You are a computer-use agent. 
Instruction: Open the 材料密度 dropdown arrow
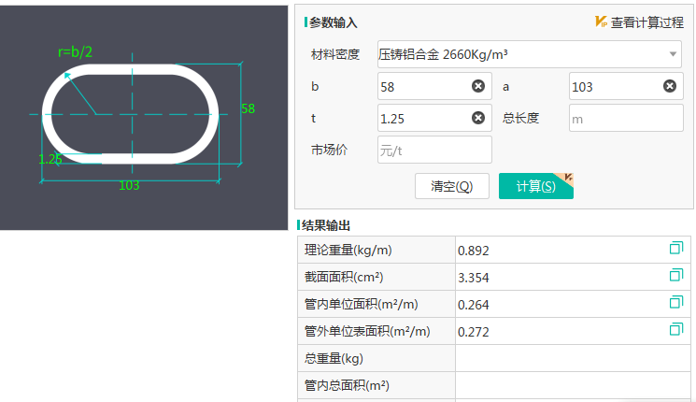click(x=673, y=54)
